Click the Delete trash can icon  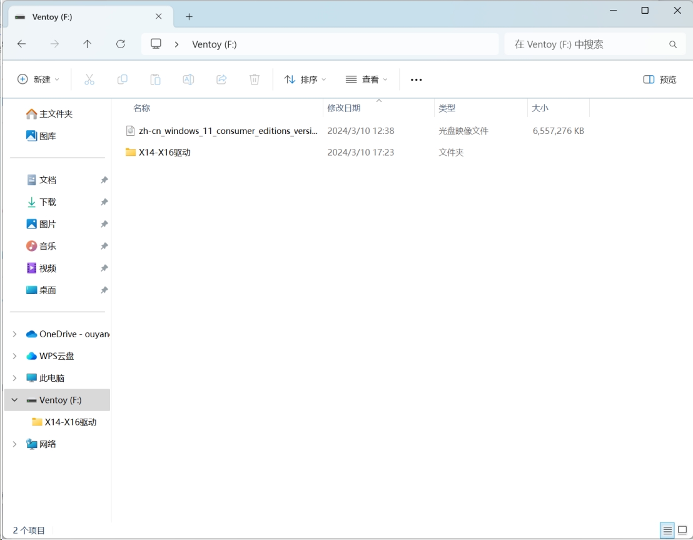coord(255,79)
